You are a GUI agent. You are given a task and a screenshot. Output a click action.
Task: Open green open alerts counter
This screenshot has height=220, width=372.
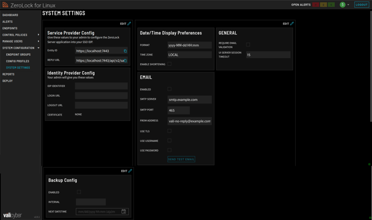pyautogui.click(x=331, y=5)
